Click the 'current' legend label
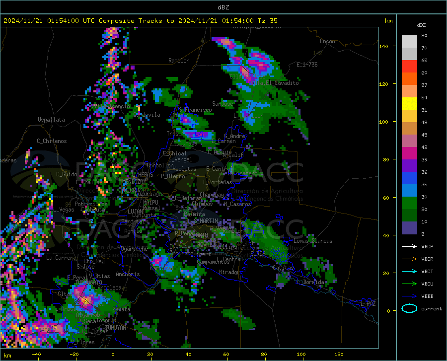This screenshot has width=447, height=361. (432, 308)
